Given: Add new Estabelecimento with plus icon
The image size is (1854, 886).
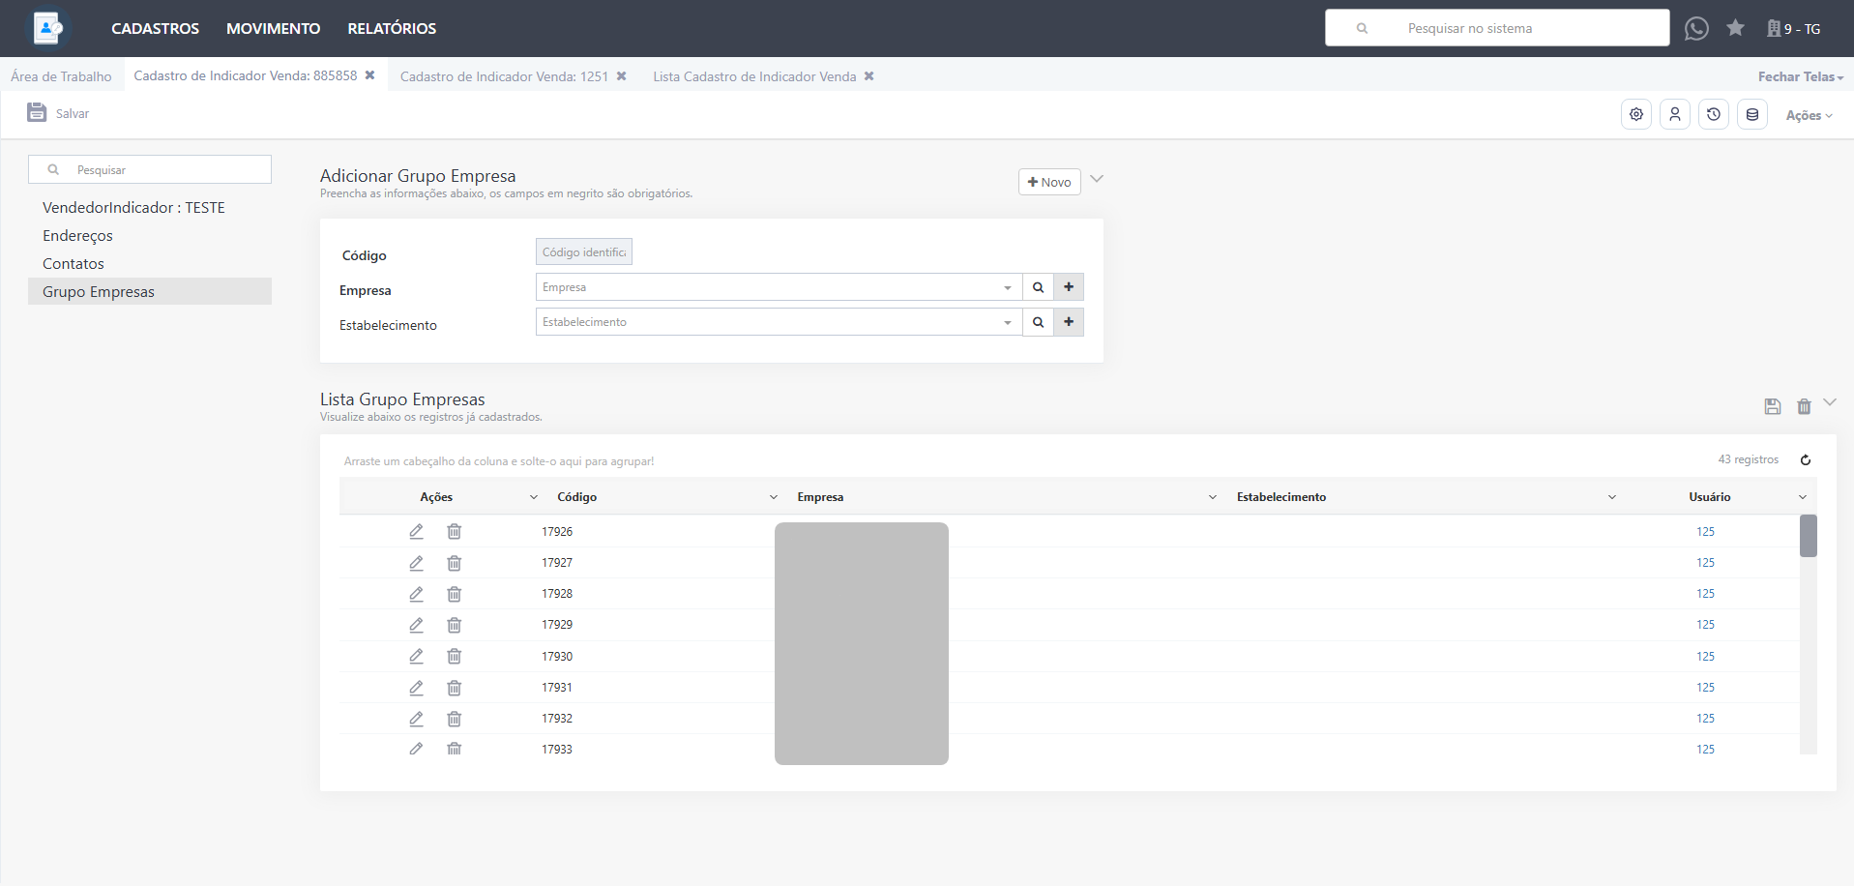Looking at the screenshot, I should click(x=1069, y=322).
